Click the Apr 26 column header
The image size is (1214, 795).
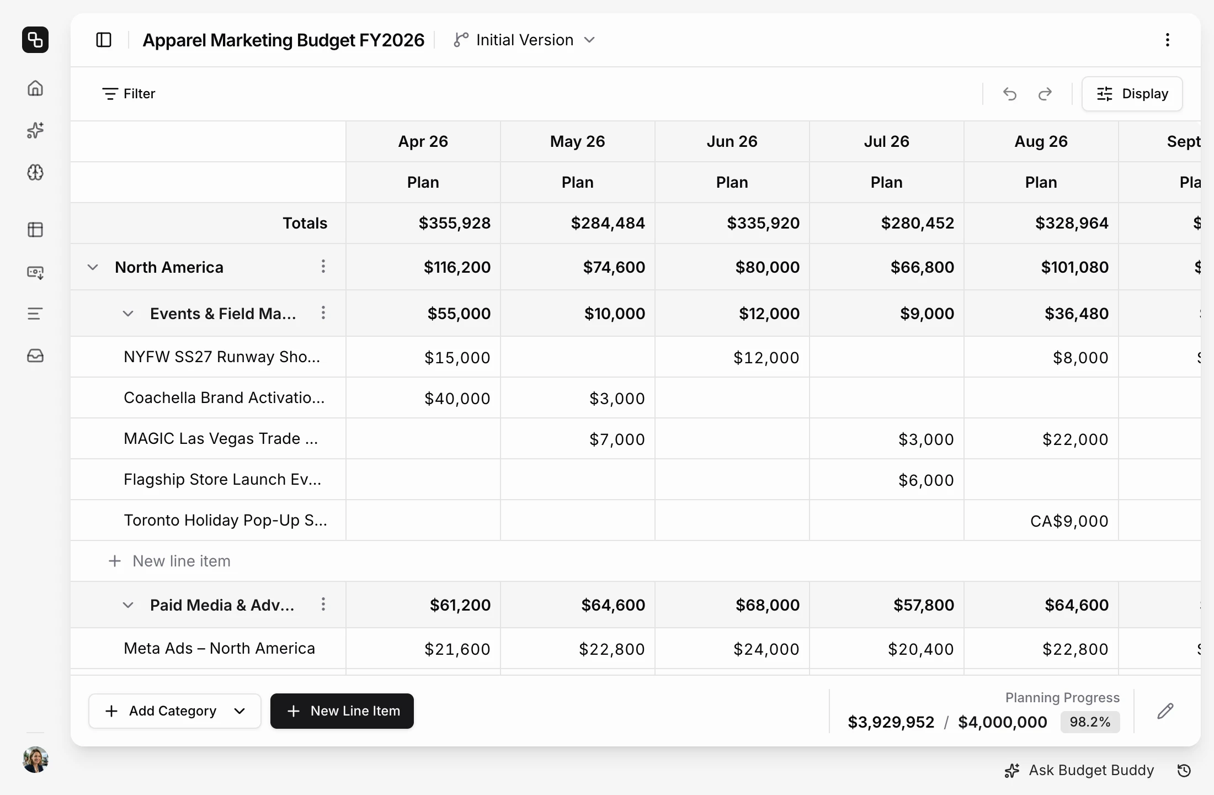[x=423, y=141]
